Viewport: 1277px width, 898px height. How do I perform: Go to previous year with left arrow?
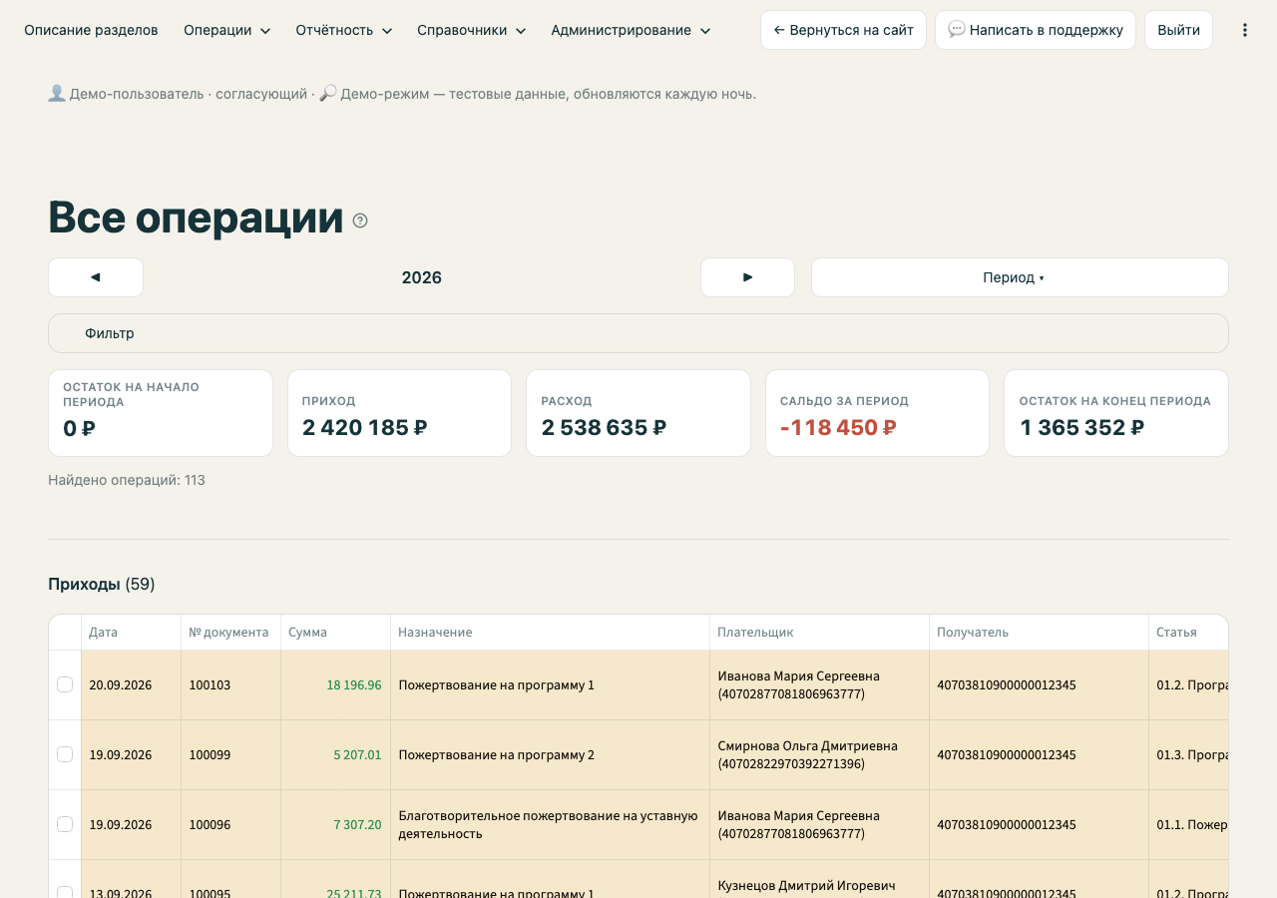pyautogui.click(x=96, y=277)
